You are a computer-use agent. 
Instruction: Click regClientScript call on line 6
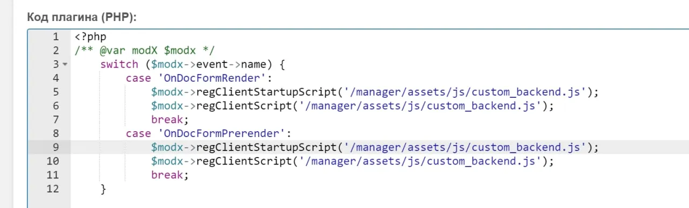tap(244, 106)
